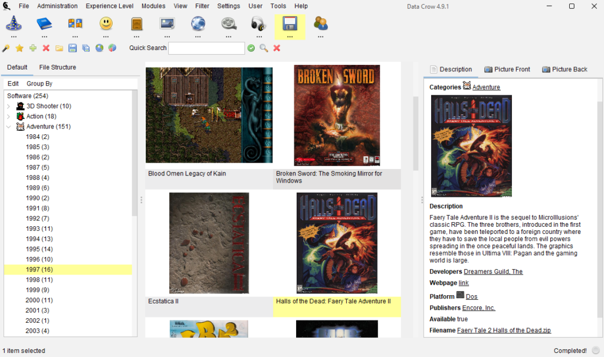
Task: Select the headphones music module icon
Action: 259,24
